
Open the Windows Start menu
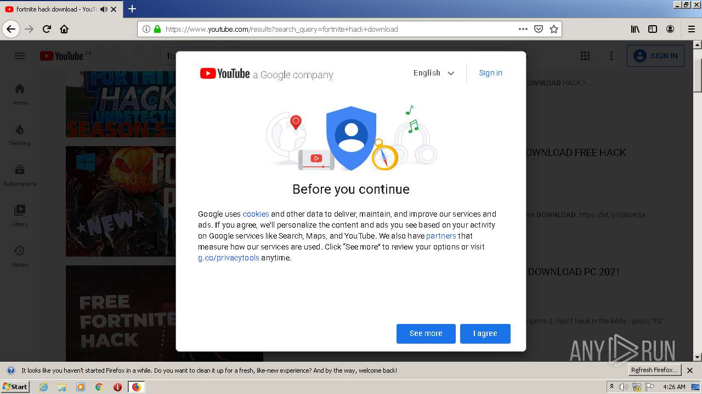coord(15,386)
